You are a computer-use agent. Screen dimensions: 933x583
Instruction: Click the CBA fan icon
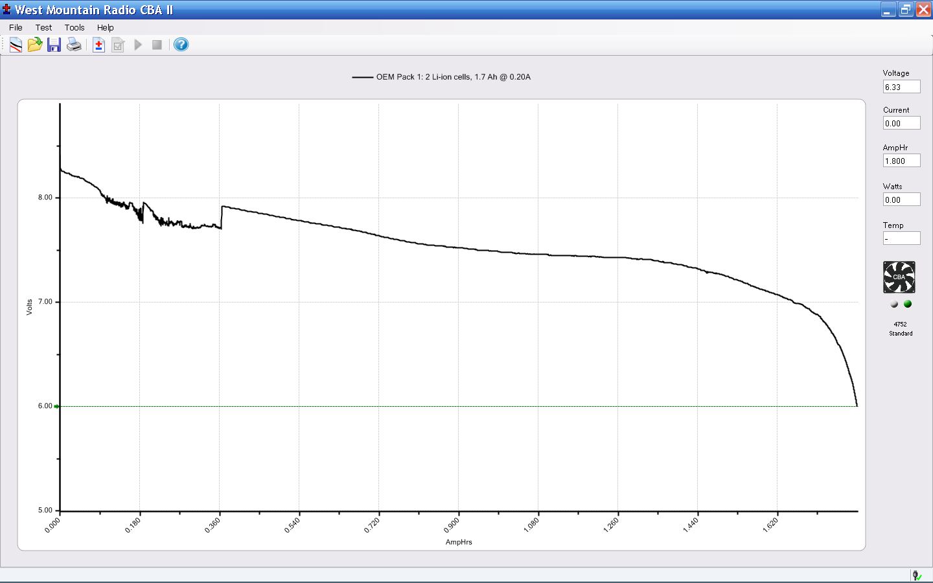click(x=899, y=277)
